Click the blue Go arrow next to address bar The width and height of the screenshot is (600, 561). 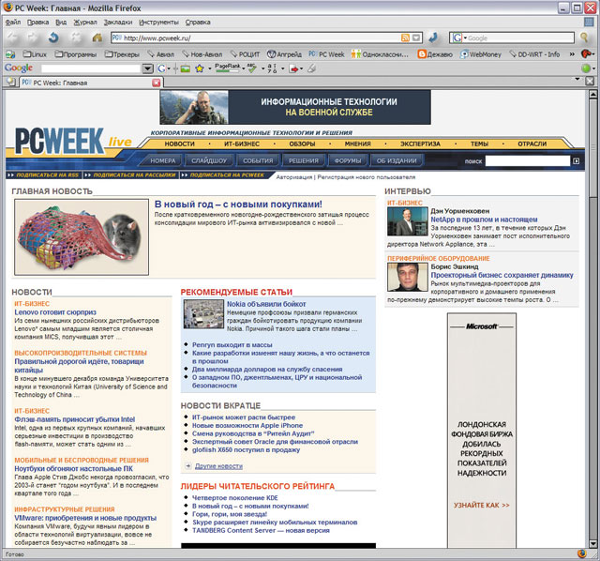(x=433, y=38)
